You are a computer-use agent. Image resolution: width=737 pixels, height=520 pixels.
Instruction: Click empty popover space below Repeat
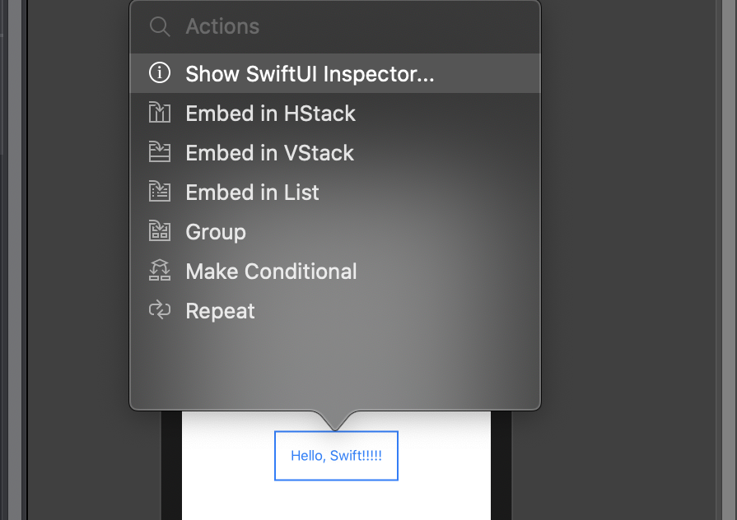[x=329, y=366]
